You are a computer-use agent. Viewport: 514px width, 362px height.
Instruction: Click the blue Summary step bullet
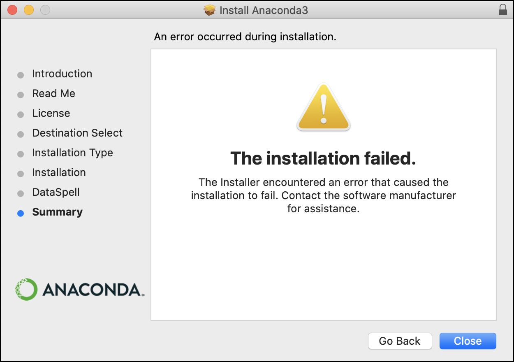coord(21,213)
